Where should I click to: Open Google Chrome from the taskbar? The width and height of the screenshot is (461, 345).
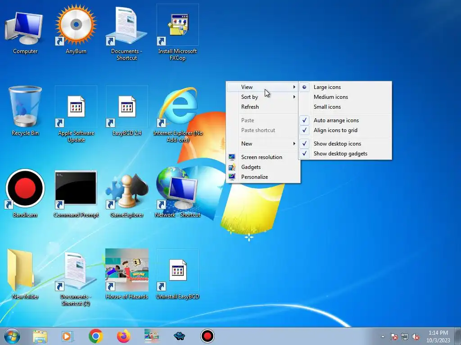(x=95, y=336)
